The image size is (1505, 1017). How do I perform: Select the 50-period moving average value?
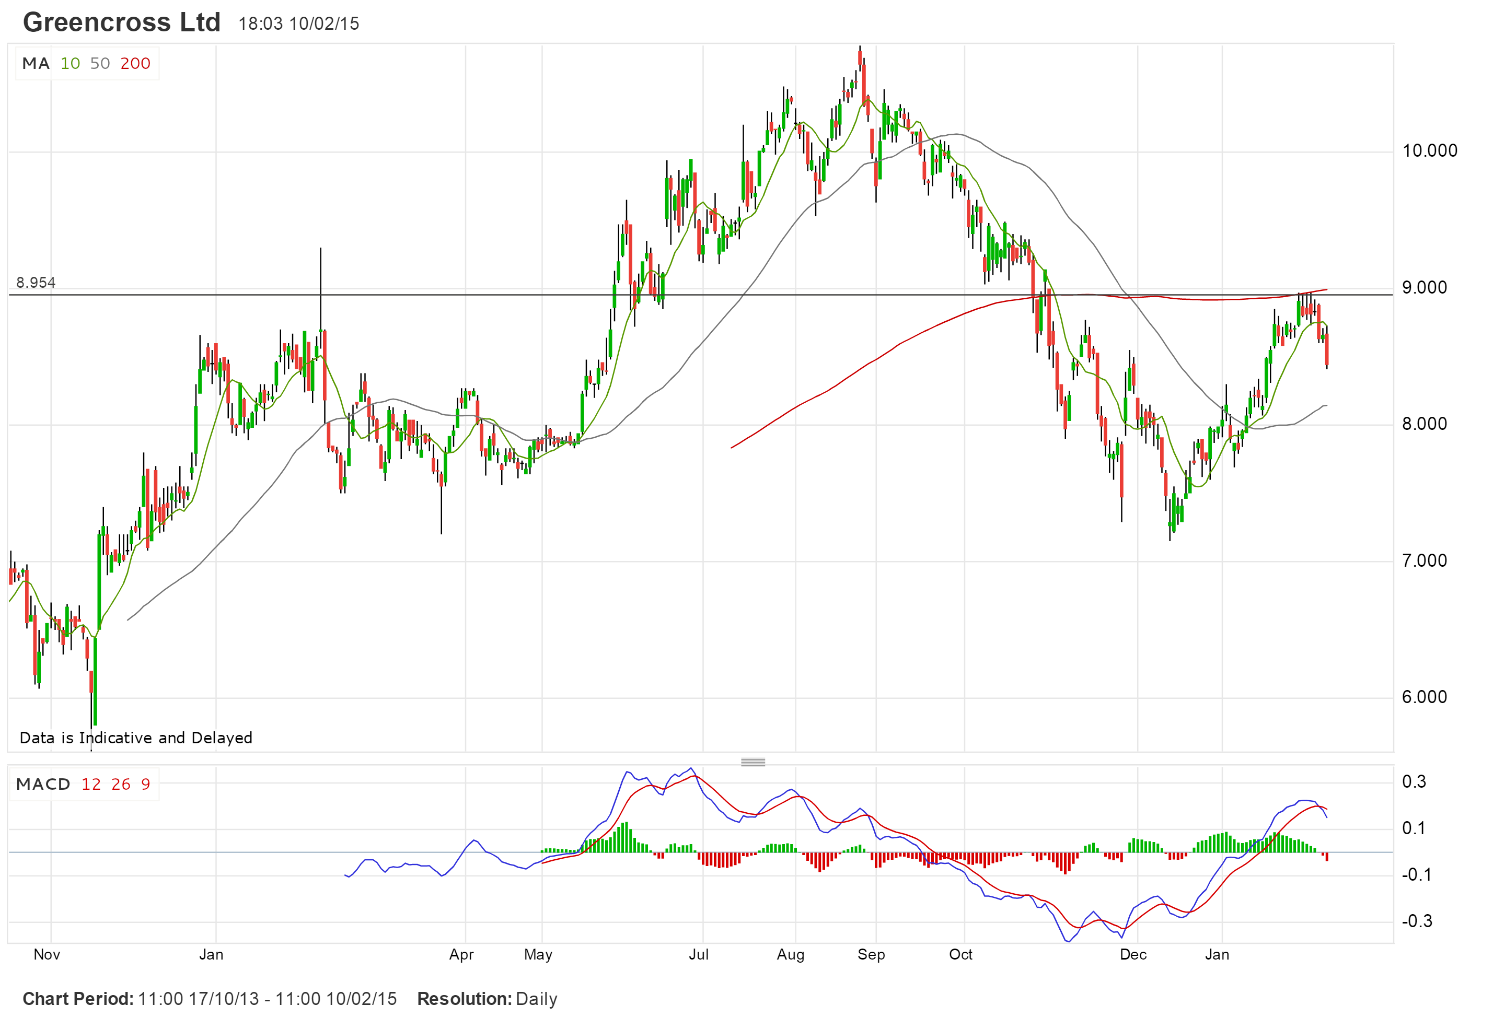(100, 63)
